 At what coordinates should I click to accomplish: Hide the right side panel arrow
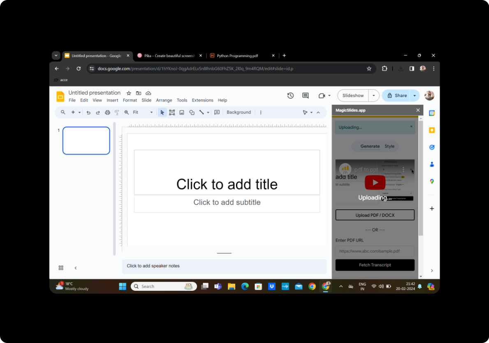pyautogui.click(x=432, y=271)
